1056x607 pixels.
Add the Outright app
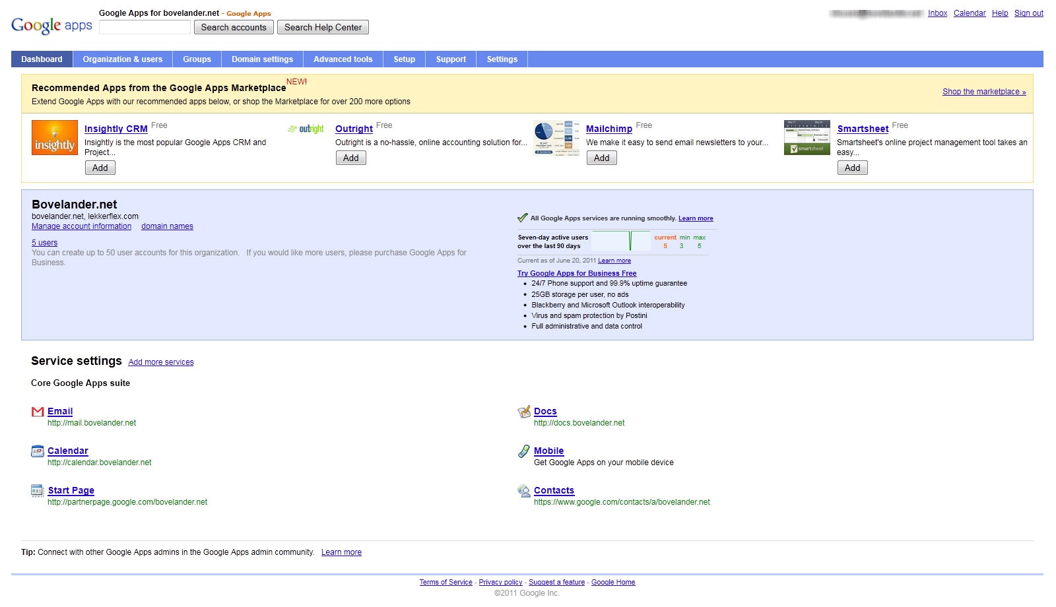pyautogui.click(x=351, y=158)
